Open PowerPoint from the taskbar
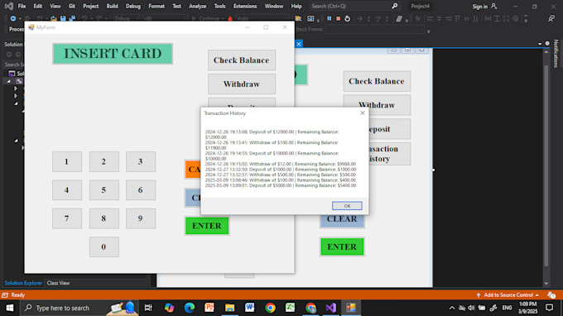 (x=209, y=308)
